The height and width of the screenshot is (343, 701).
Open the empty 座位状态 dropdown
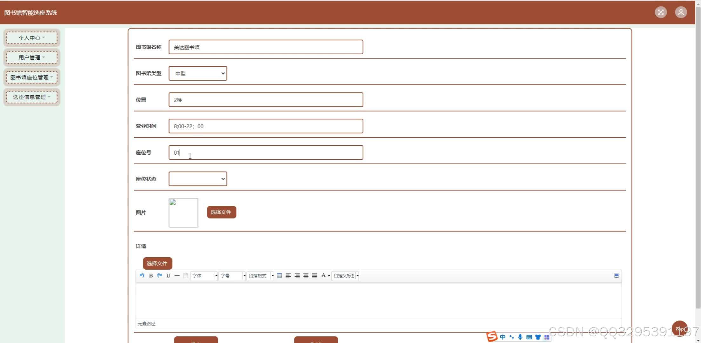(x=198, y=179)
